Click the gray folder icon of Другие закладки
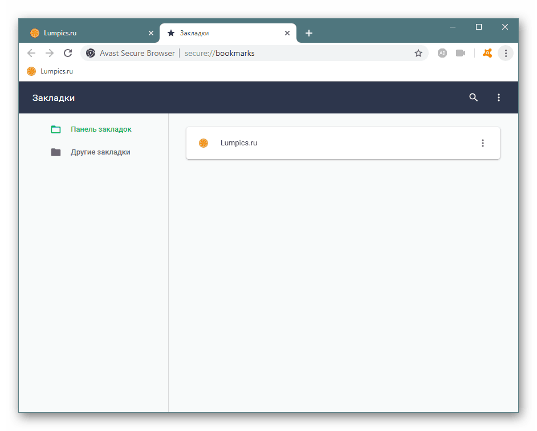 coord(56,152)
